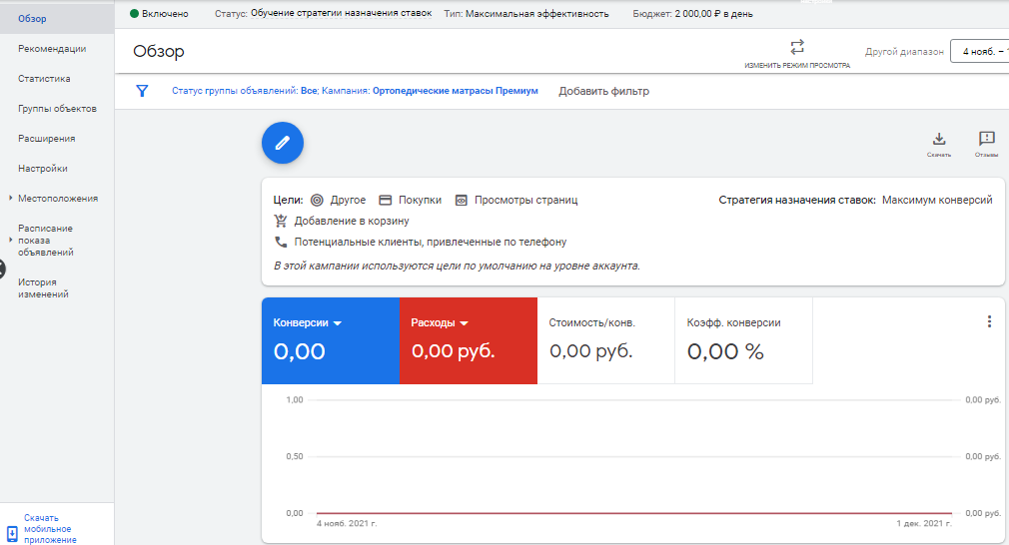Open Рекомендации in the sidebar
The height and width of the screenshot is (545, 1009).
[x=52, y=49]
